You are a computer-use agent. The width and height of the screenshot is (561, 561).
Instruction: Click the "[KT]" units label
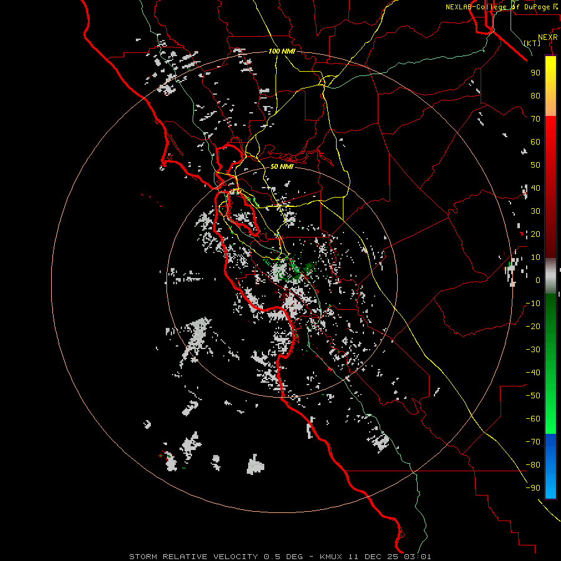(x=532, y=43)
